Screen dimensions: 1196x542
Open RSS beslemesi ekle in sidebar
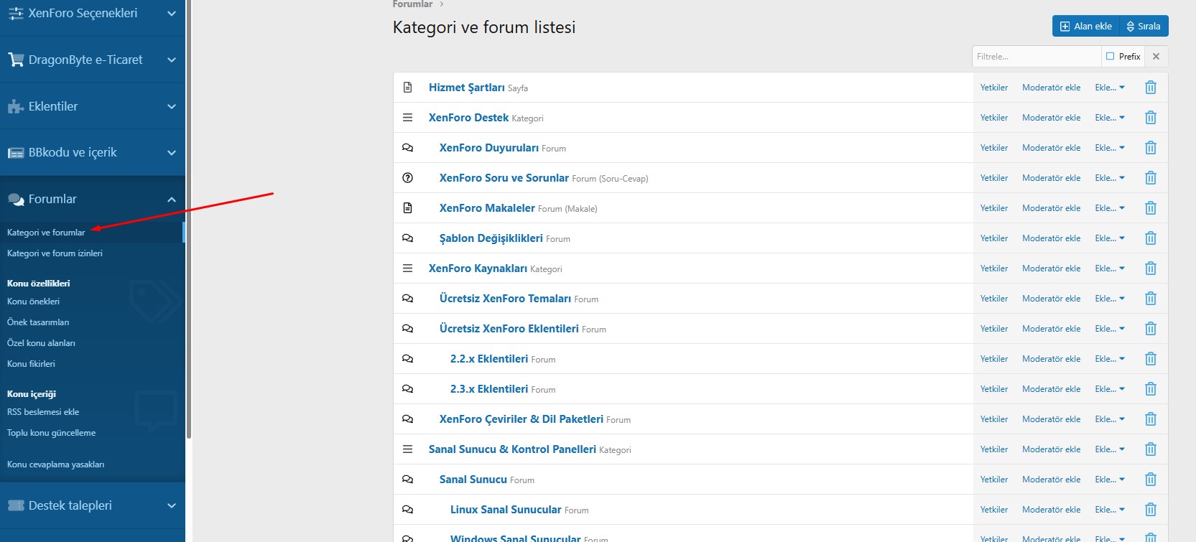click(x=43, y=412)
